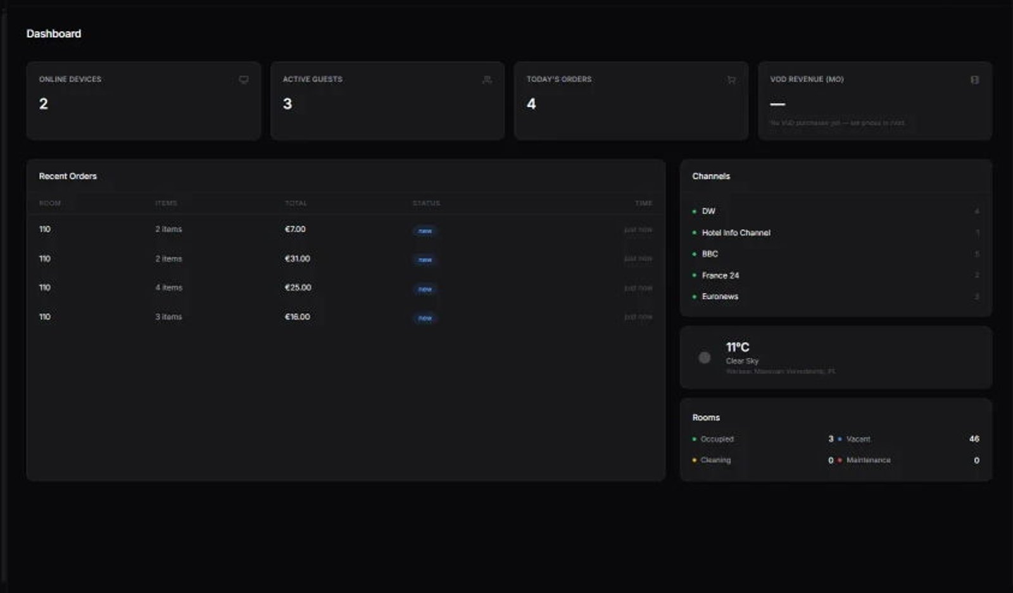Click the Today's Orders value 4
This screenshot has width=1013, height=593.
(x=532, y=104)
